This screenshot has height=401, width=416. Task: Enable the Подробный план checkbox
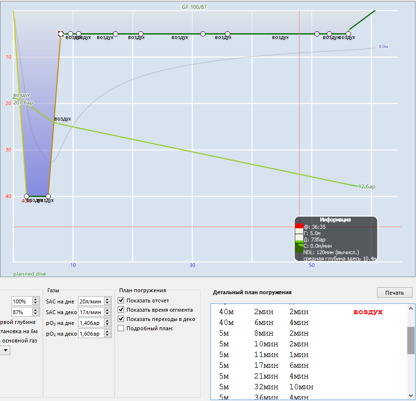pos(121,328)
